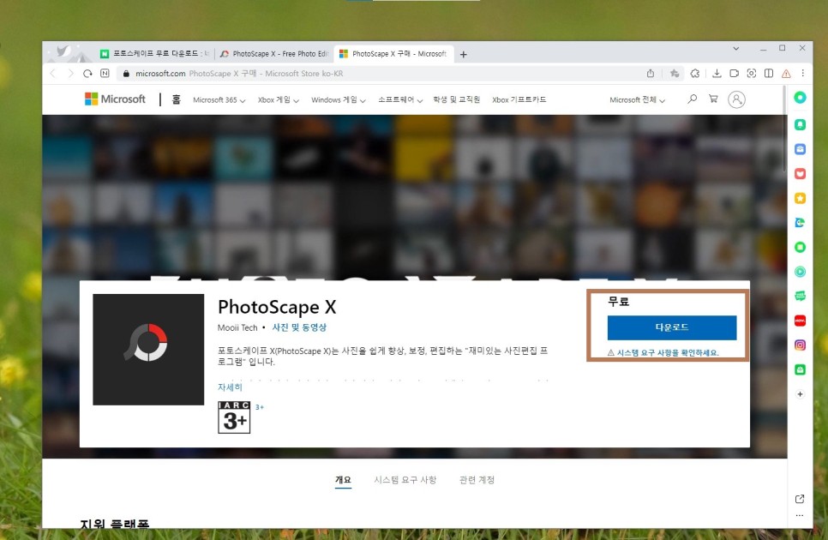Click the IARC 3+ rating badge
828x540 pixels.
234,417
